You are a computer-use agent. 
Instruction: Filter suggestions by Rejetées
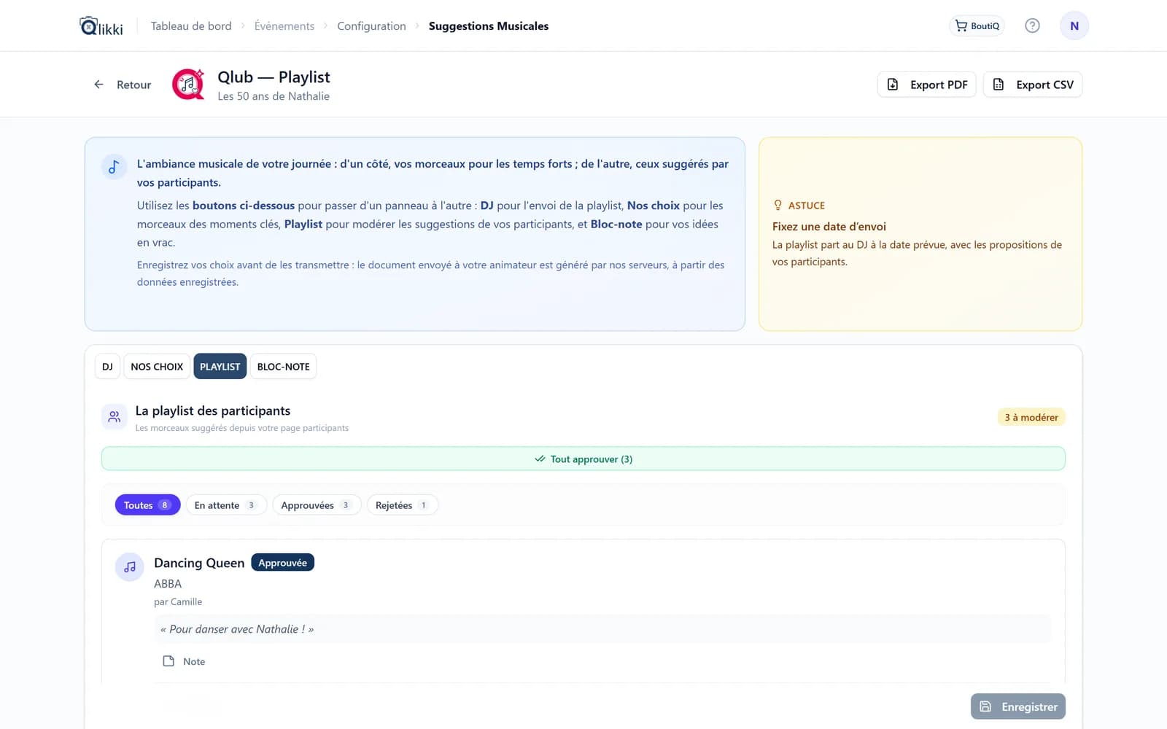coord(402,505)
